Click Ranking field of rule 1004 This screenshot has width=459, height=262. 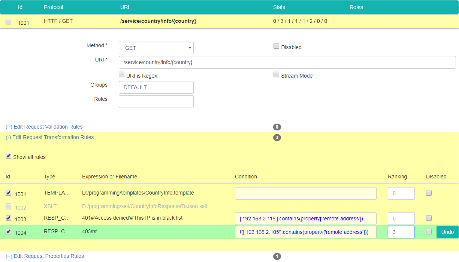coord(401,232)
